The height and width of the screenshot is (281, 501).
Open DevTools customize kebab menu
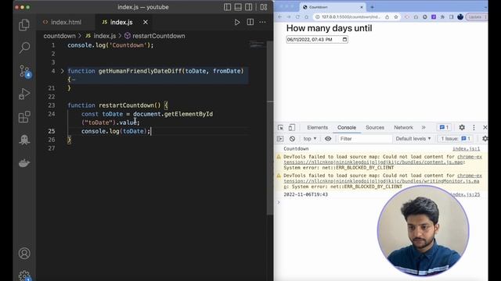point(474,127)
